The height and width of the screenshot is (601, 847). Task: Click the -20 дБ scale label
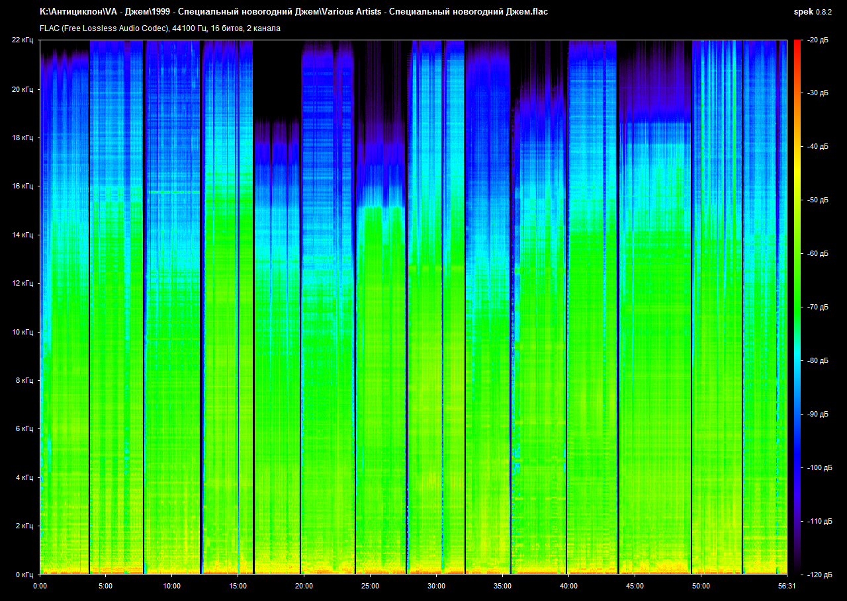(x=819, y=40)
